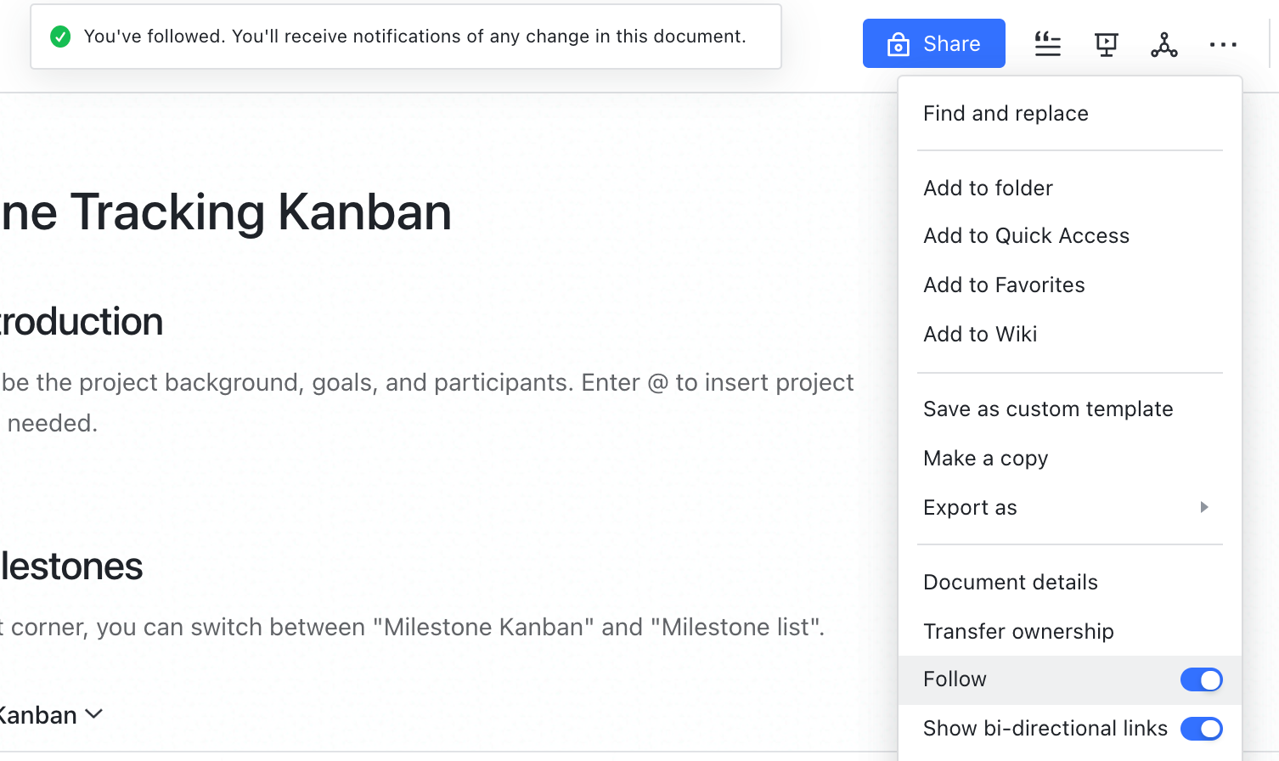Open Document details
The image size is (1279, 761).
pos(1010,582)
